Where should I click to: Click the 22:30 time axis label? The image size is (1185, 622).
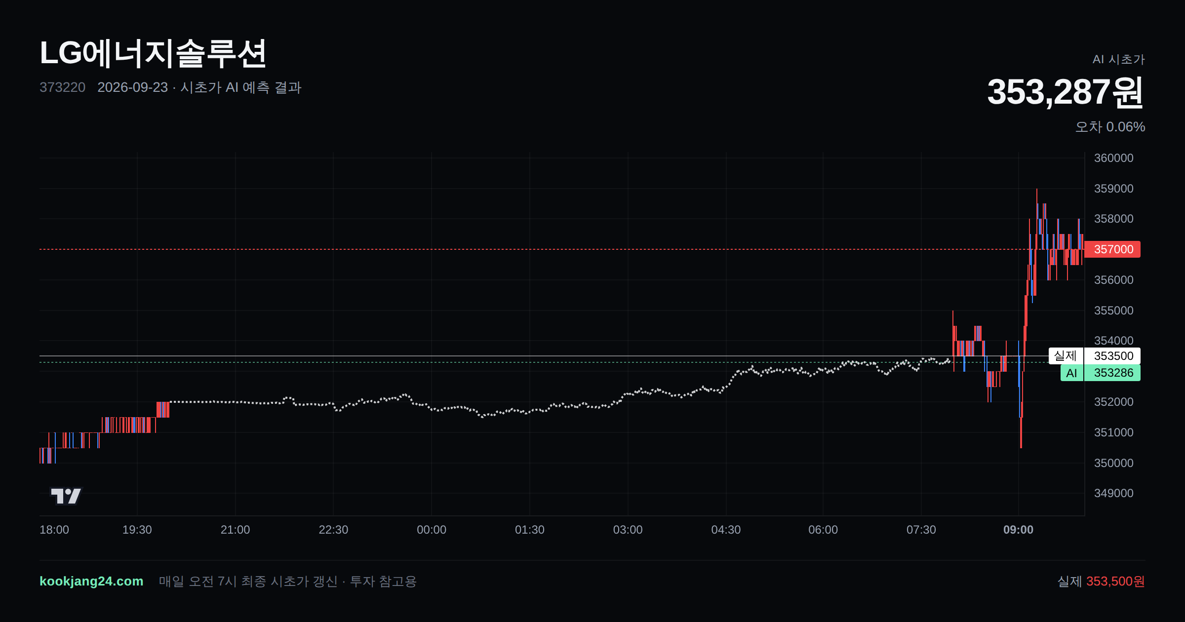pyautogui.click(x=333, y=530)
